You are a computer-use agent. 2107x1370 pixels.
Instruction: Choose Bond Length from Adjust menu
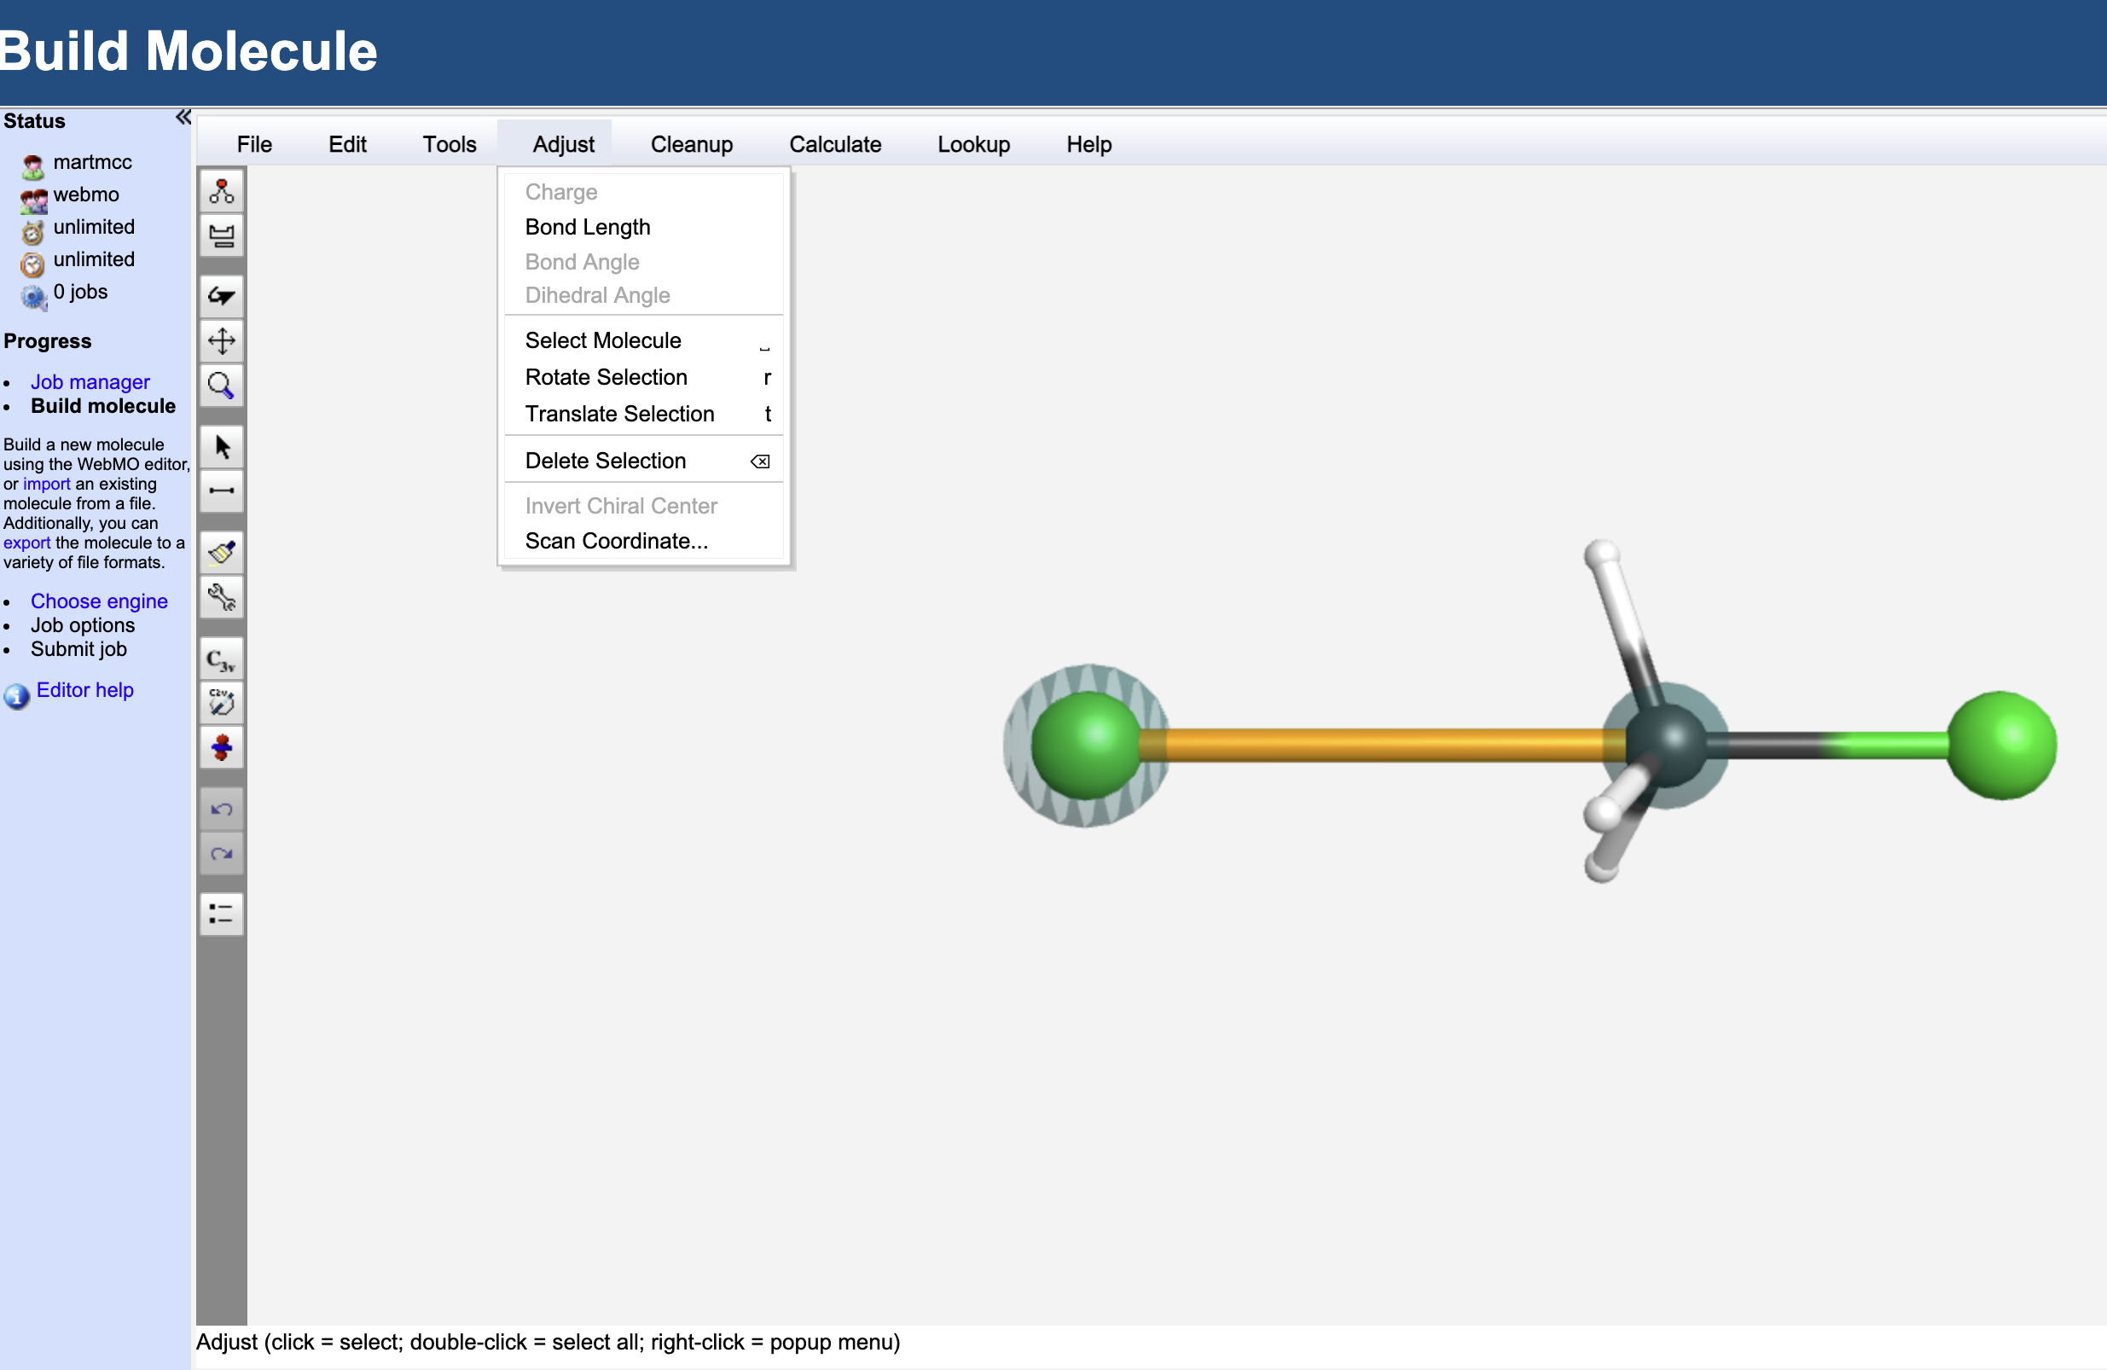[587, 227]
